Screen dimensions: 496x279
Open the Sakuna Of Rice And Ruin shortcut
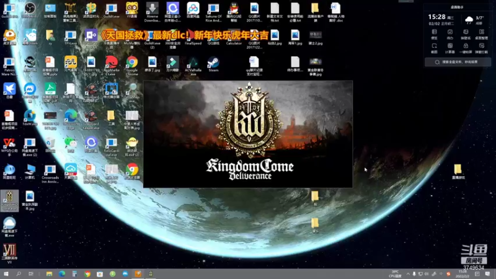213,12
